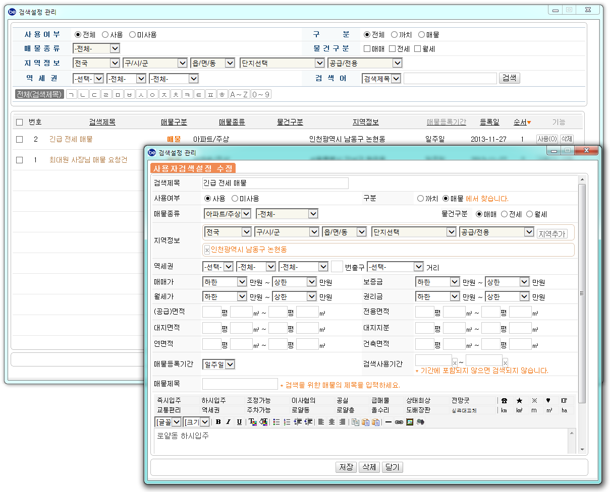Click into the 매물제목 text field
The image size is (610, 492).
(x=240, y=384)
